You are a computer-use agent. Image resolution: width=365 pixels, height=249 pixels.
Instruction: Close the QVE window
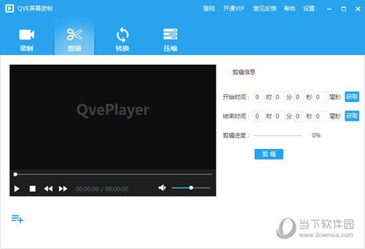[x=358, y=9]
